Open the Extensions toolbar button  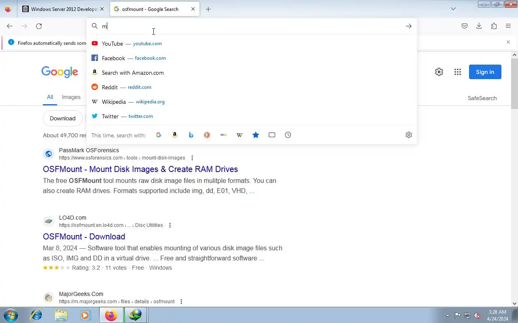[494, 26]
